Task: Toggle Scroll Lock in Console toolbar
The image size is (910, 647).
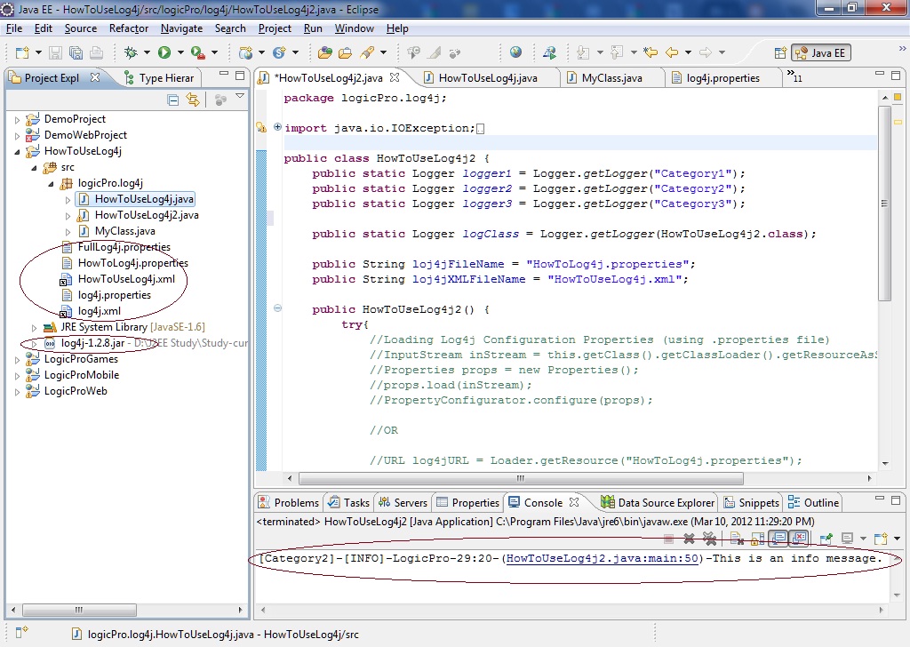Action: pos(755,539)
